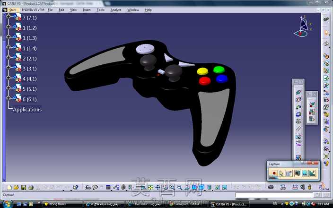Click the Open file folder icon
Image resolution: width=333 pixels, height=208 pixels.
[17, 187]
